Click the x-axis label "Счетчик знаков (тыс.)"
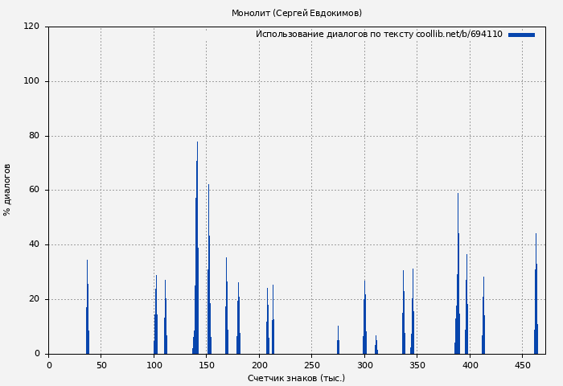The width and height of the screenshot is (563, 386). (x=296, y=378)
